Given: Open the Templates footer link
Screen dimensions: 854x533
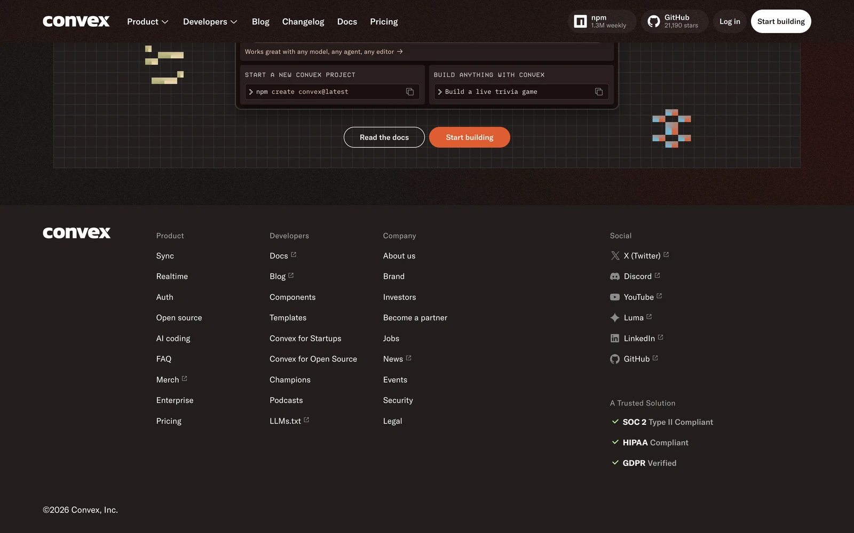Looking at the screenshot, I should tap(288, 318).
